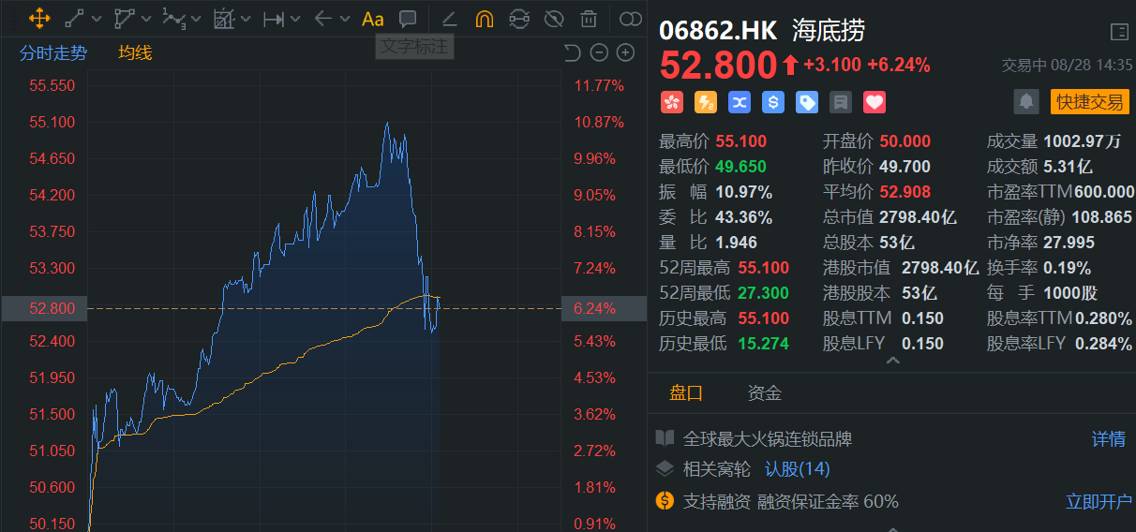Click the blue shuffle arrows badge
Viewport: 1136px width, 532px height.
pyautogui.click(x=739, y=101)
